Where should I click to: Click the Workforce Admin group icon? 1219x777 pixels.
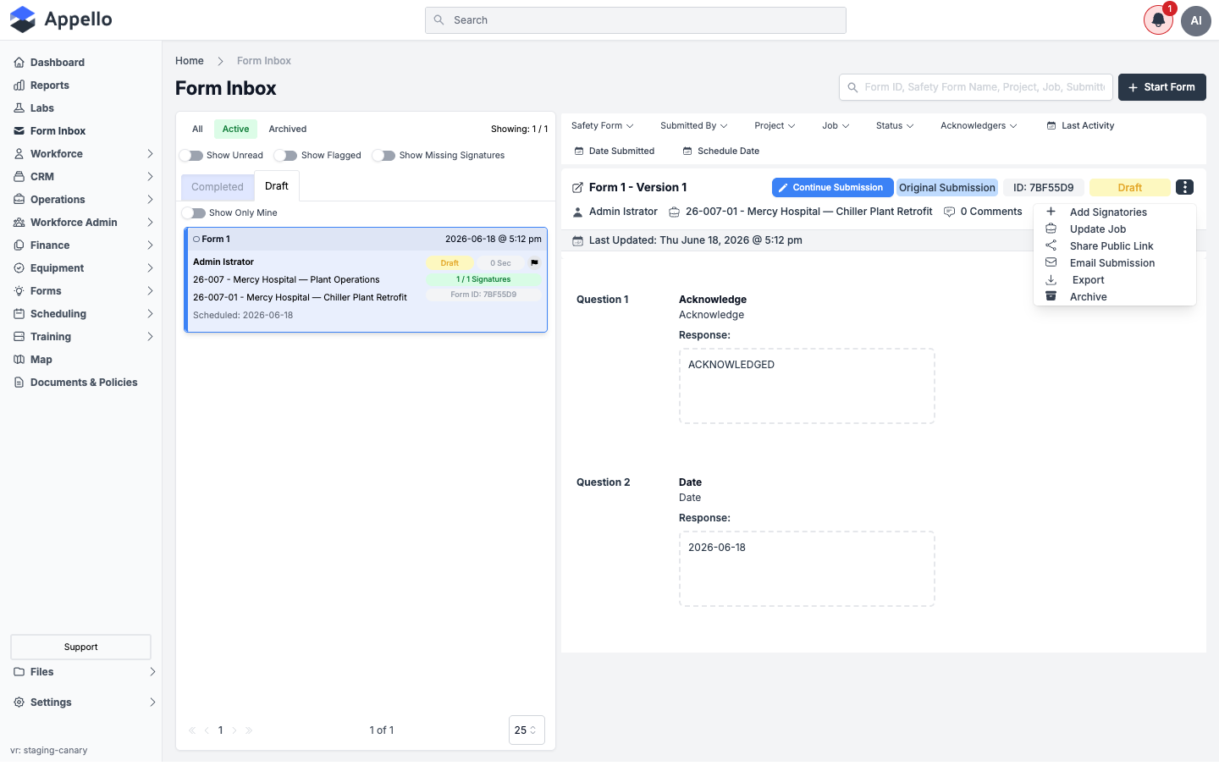pos(19,223)
